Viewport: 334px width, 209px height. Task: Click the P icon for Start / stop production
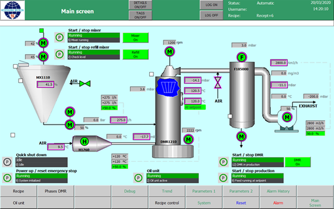point(223,178)
